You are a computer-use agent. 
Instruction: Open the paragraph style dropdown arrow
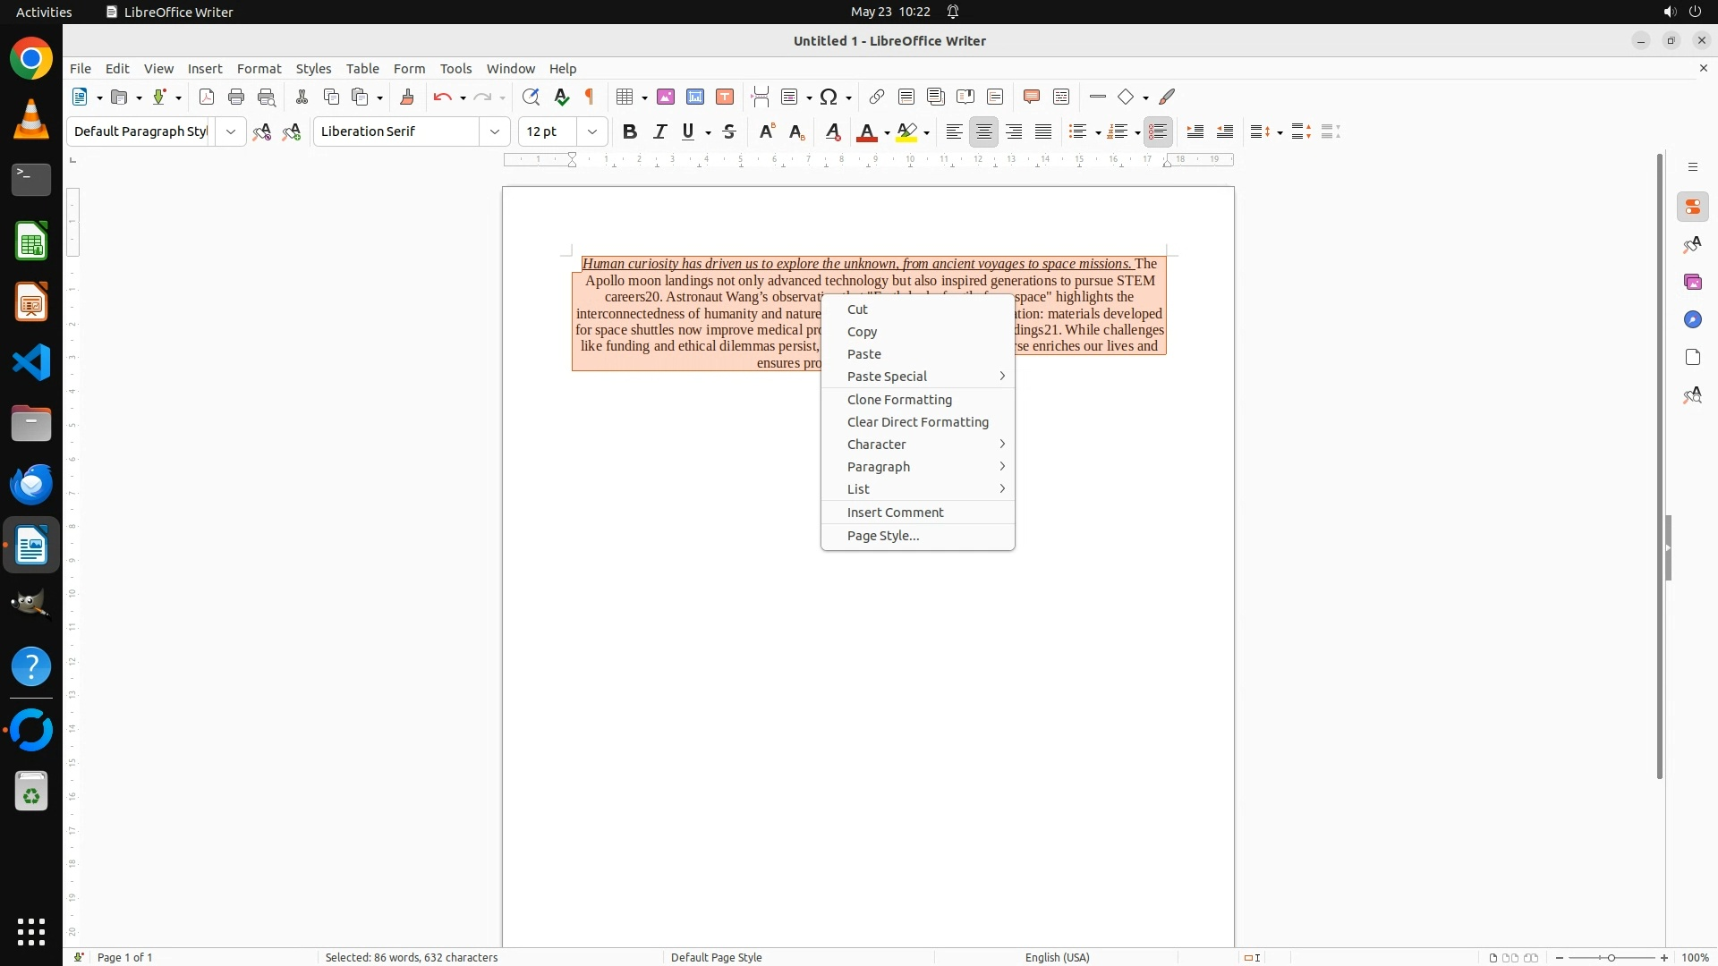click(231, 131)
